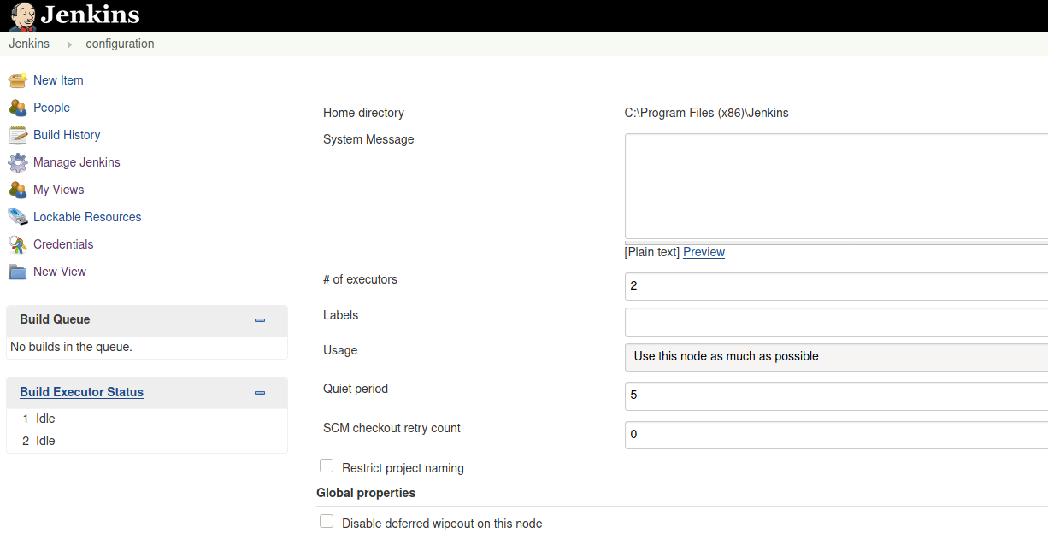Click the Lockable Resources icon
Image resolution: width=1048 pixels, height=539 pixels.
pos(18,217)
